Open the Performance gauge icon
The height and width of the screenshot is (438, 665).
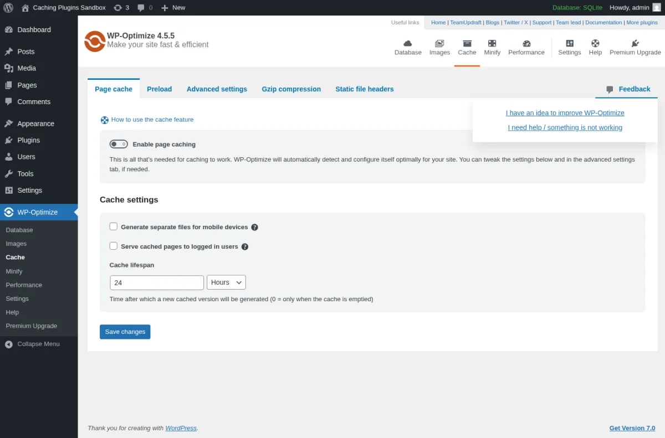click(x=526, y=43)
